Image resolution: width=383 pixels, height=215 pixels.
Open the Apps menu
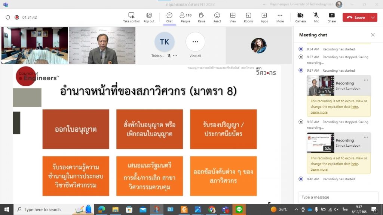pos(264,17)
